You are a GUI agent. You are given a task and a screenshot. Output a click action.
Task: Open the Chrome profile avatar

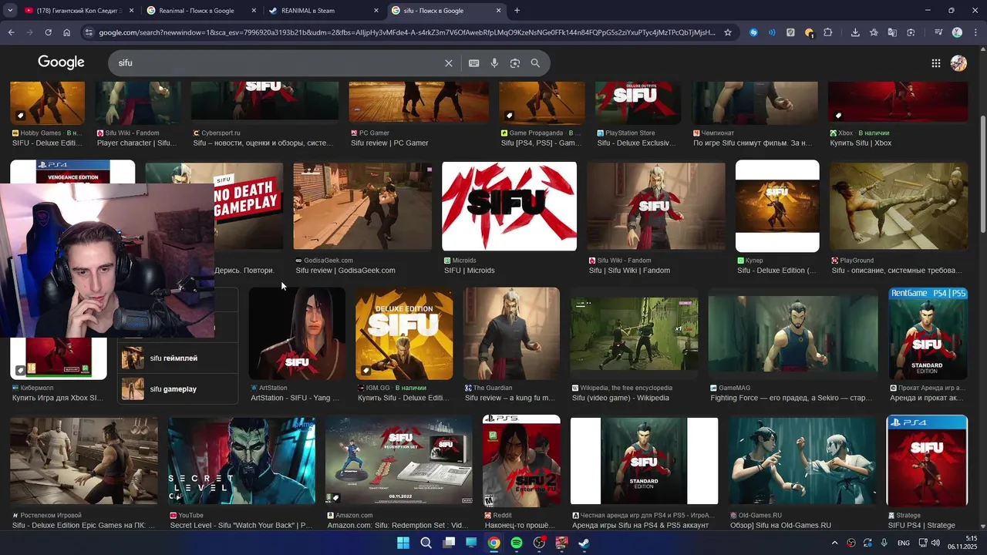(957, 32)
